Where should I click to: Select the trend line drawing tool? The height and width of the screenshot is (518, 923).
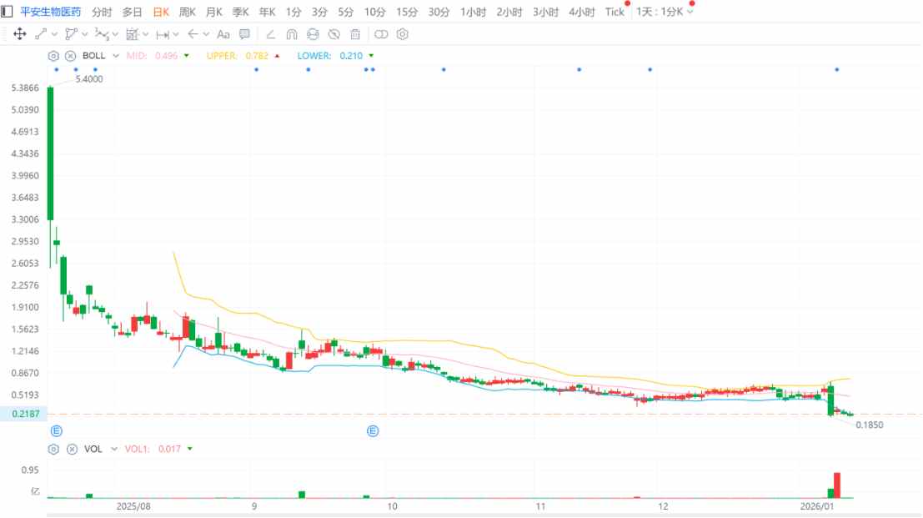41,34
